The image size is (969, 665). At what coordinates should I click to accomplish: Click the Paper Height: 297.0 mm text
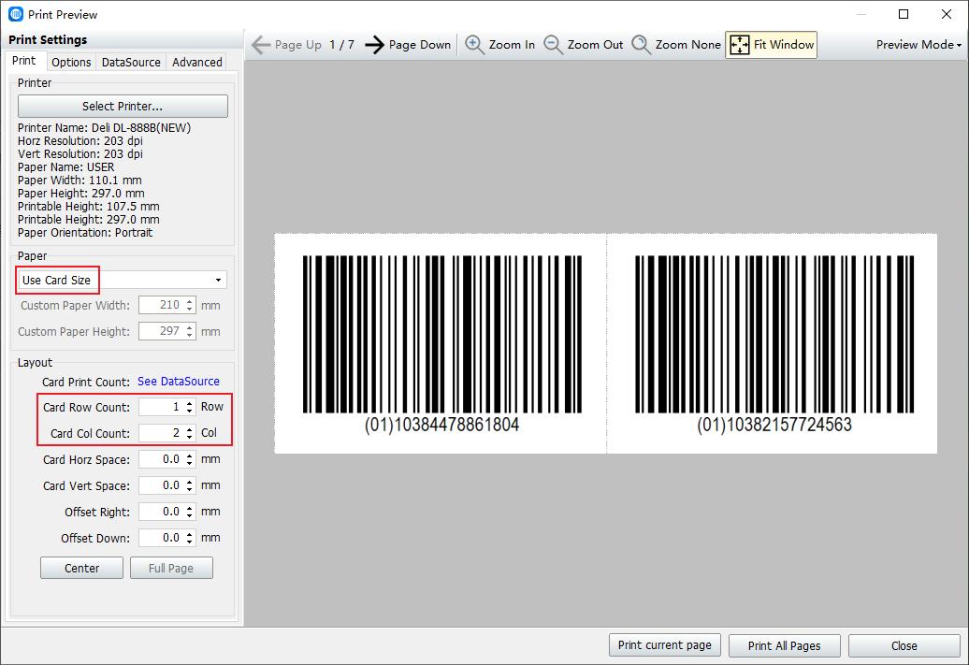81,194
